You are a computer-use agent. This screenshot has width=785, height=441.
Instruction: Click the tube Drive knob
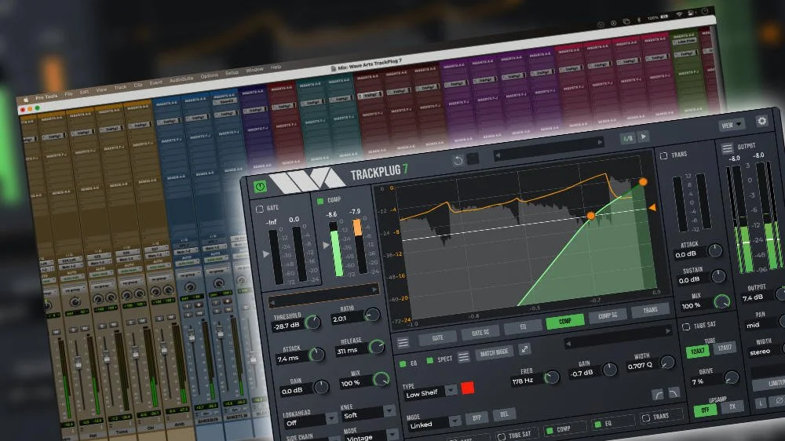coord(731,377)
